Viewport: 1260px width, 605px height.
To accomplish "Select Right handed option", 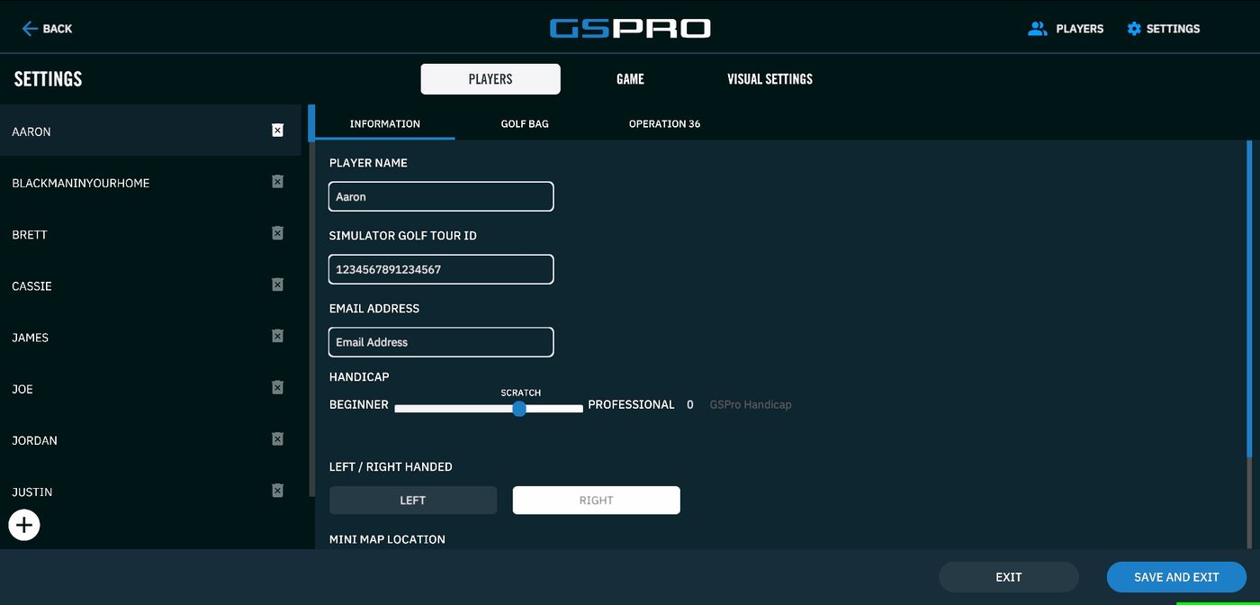I will click(x=597, y=501).
